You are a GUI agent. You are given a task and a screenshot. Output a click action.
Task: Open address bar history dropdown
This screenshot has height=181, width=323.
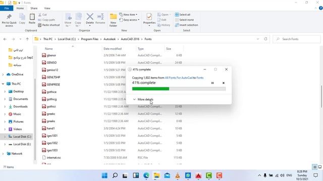pos(258,39)
